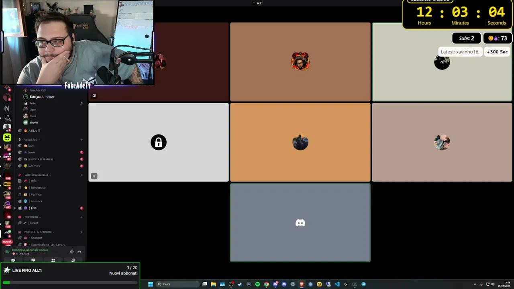Open Windows Start menu
514x289 pixels.
point(151,284)
